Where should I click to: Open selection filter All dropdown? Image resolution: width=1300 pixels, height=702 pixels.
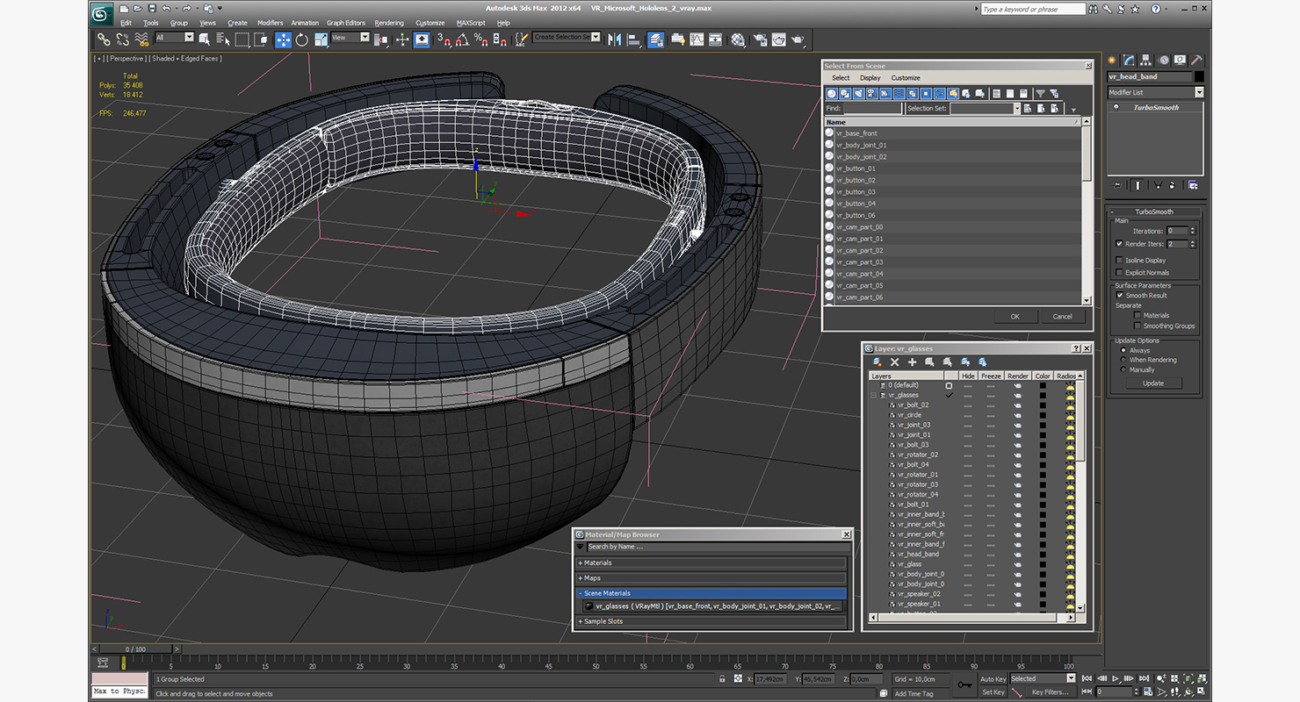[174, 38]
